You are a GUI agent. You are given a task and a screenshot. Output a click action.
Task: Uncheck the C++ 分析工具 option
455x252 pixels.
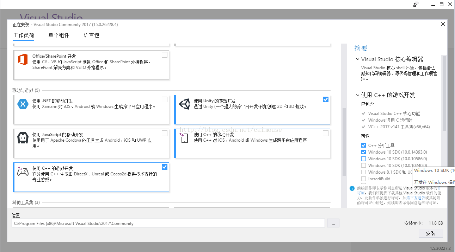click(363, 146)
